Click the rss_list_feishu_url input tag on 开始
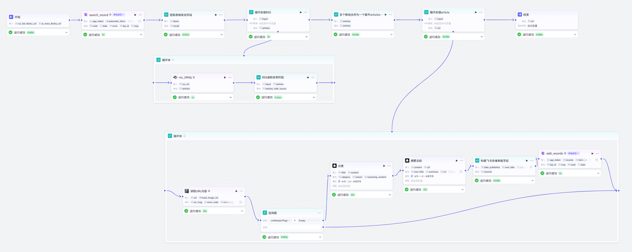Viewport: 632px width, 252px height. click(x=26, y=23)
